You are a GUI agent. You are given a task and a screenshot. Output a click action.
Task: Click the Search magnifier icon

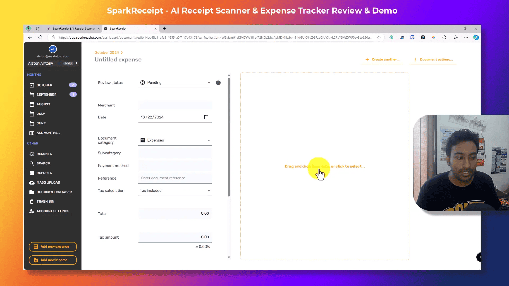click(x=32, y=163)
